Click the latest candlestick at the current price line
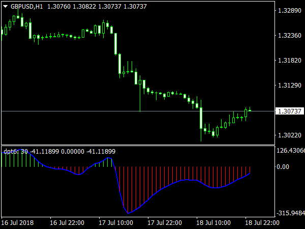The width and height of the screenshot is (305, 229). click(250, 109)
